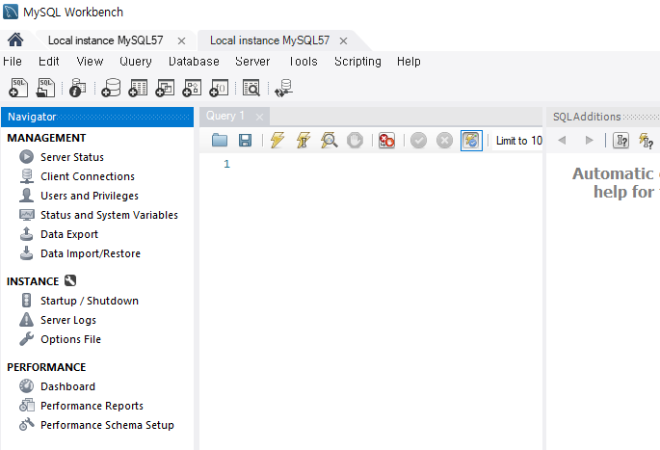The height and width of the screenshot is (450, 660).
Task: Search table data toolbar icon
Action: click(x=251, y=88)
